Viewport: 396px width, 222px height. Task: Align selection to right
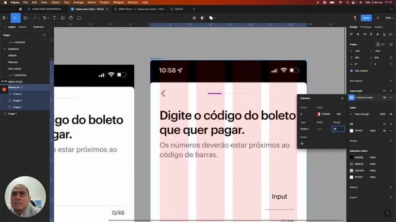pyautogui.click(x=364, y=35)
